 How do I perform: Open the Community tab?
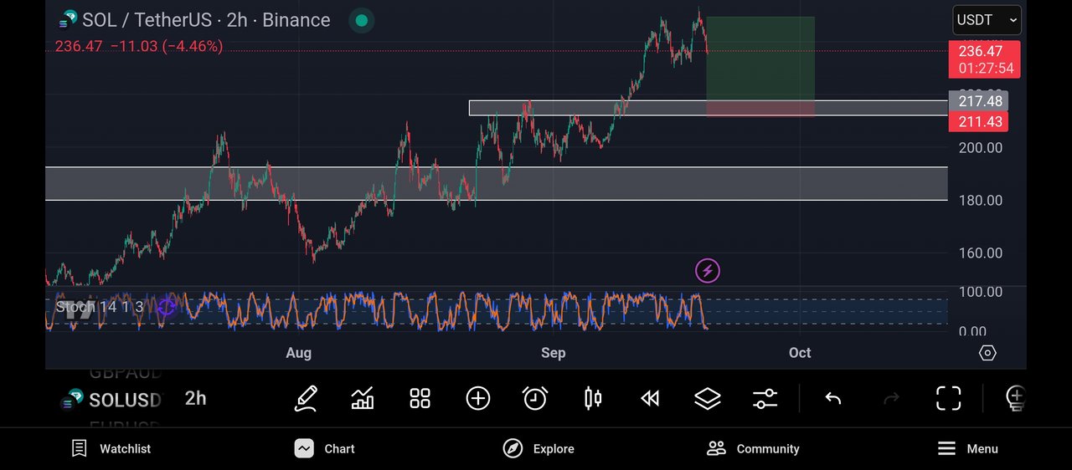tap(753, 448)
